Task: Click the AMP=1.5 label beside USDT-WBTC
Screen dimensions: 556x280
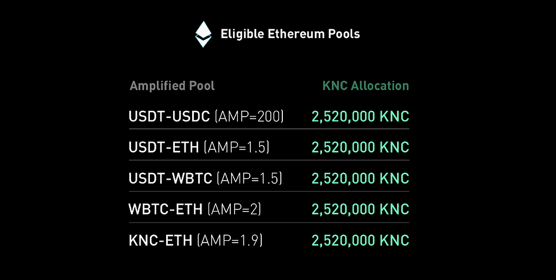Action: point(249,179)
